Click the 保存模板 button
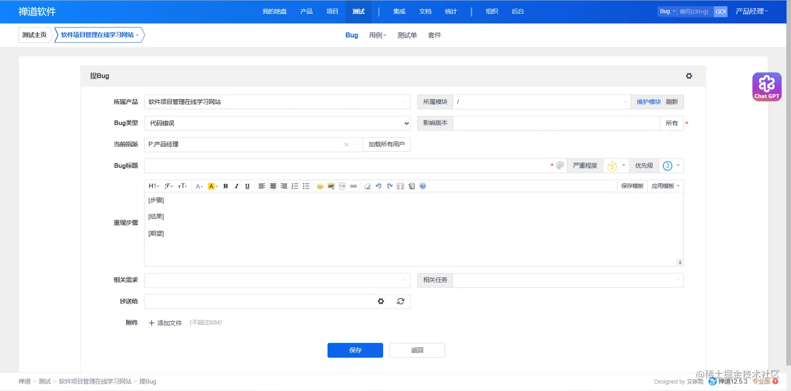Image resolution: width=791 pixels, height=391 pixels. 632,186
